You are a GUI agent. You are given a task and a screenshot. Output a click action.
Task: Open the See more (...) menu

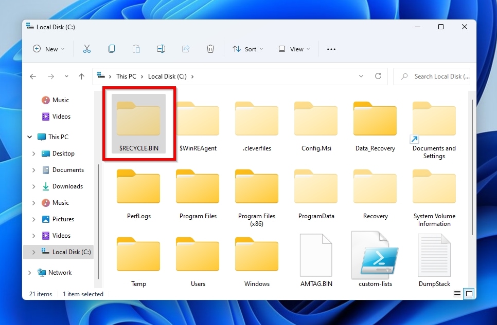(x=331, y=49)
